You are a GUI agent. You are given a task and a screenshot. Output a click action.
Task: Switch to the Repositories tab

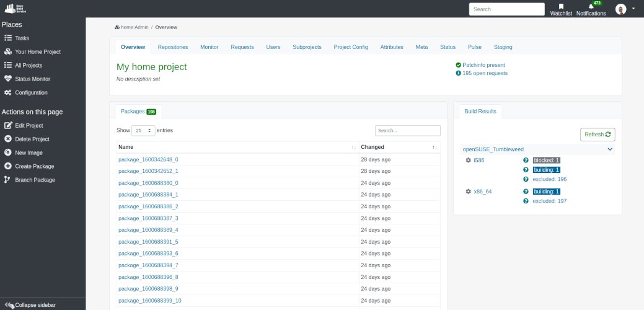172,47
